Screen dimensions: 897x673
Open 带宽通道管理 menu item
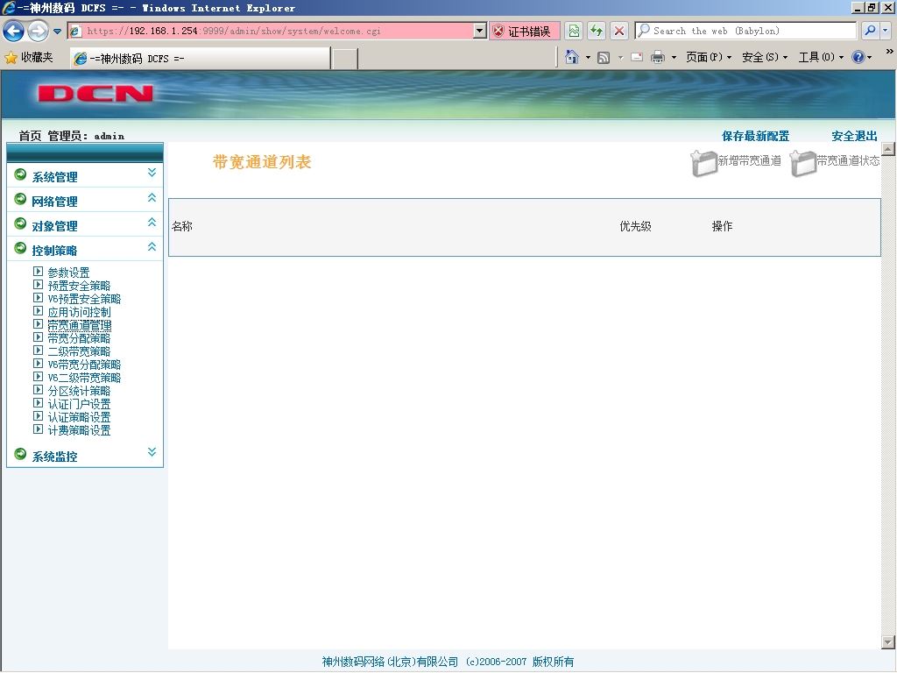pyautogui.click(x=80, y=325)
